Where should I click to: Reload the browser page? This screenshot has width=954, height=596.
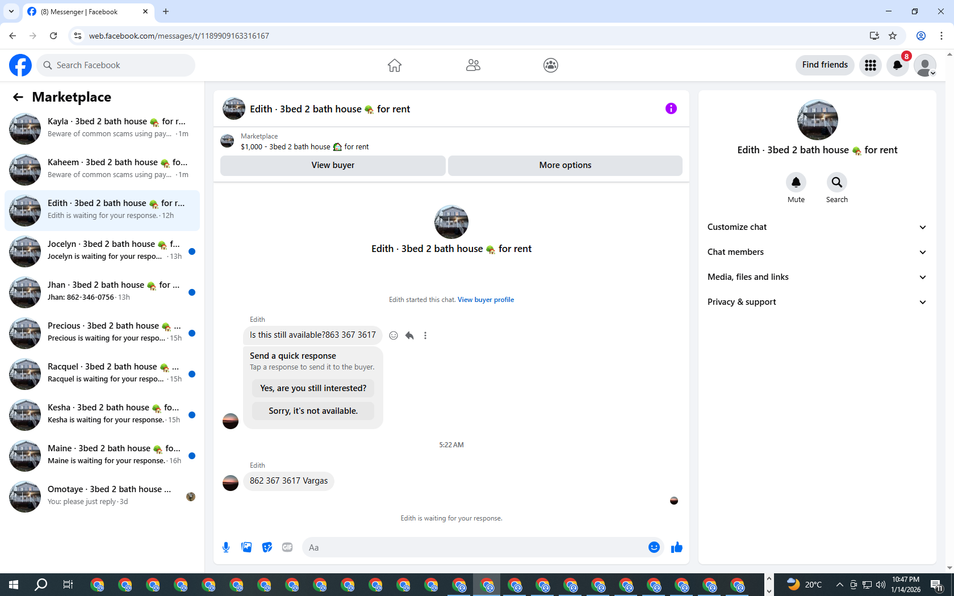click(53, 36)
